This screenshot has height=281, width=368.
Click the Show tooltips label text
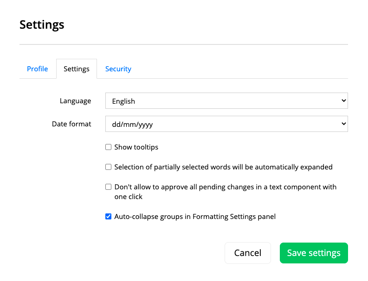point(136,147)
